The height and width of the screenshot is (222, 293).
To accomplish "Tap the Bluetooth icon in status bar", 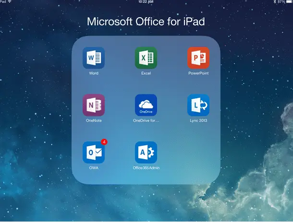I will click(x=275, y=2).
